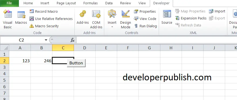Click the Insert Function fx button
The image size is (237, 100).
point(73,40)
